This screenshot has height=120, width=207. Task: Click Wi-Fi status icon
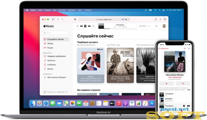coord(155,10)
